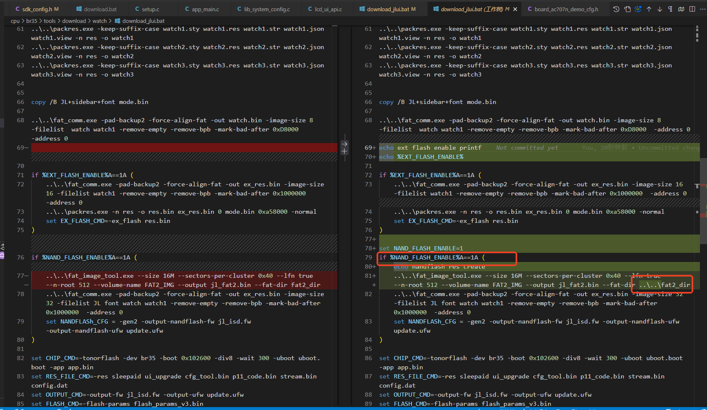
Task: Go to previous change with the up arrow
Action: (x=649, y=9)
